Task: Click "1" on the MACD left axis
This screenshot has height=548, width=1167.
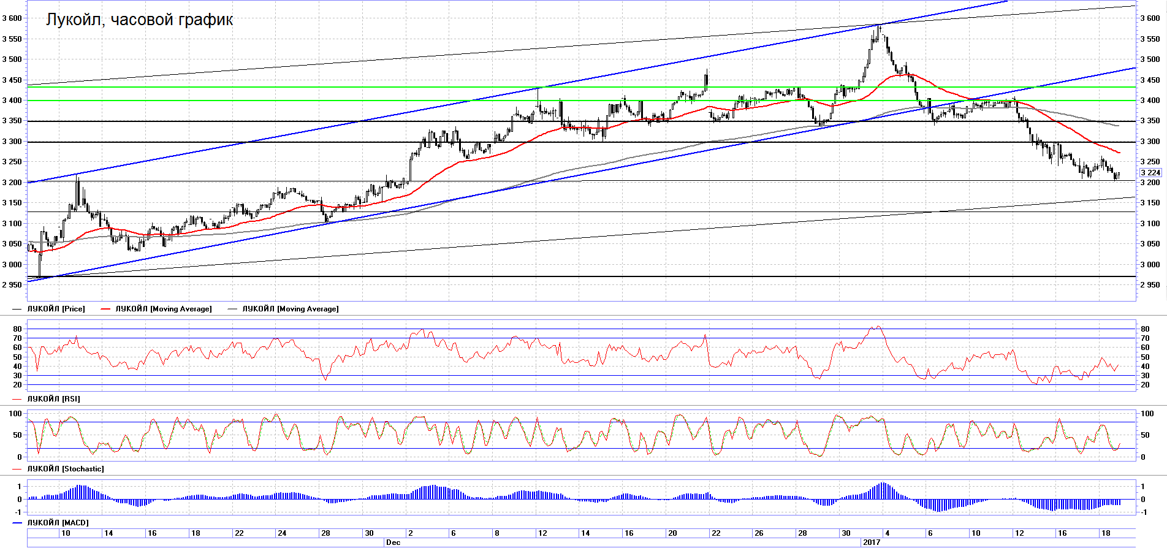Action: coord(20,487)
